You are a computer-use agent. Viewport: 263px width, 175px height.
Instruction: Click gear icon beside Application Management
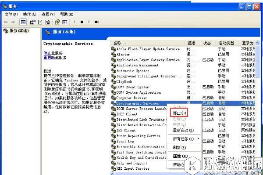click(x=114, y=65)
